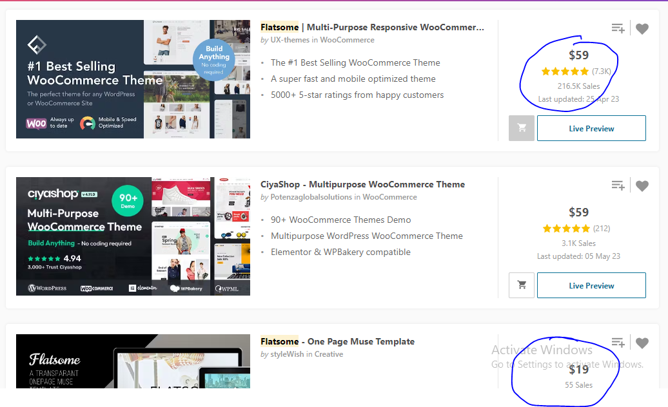Open Flatsome #1 Best Selling thumbnail
The height and width of the screenshot is (407, 668).
click(x=133, y=79)
